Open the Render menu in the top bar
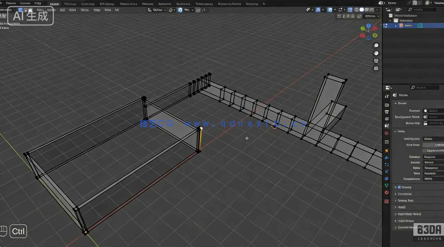The width and height of the screenshot is (444, 247). [38, 4]
